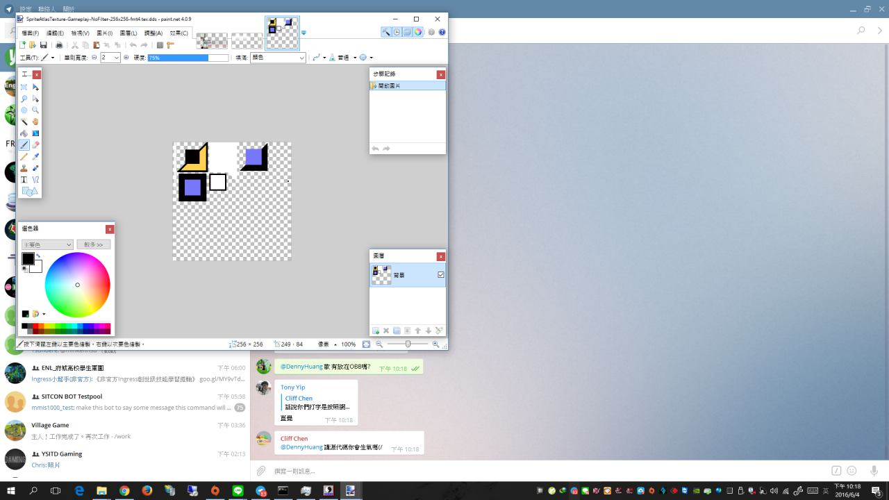
Task: Uncheck visibility of the 背景 layer
Action: tap(440, 275)
